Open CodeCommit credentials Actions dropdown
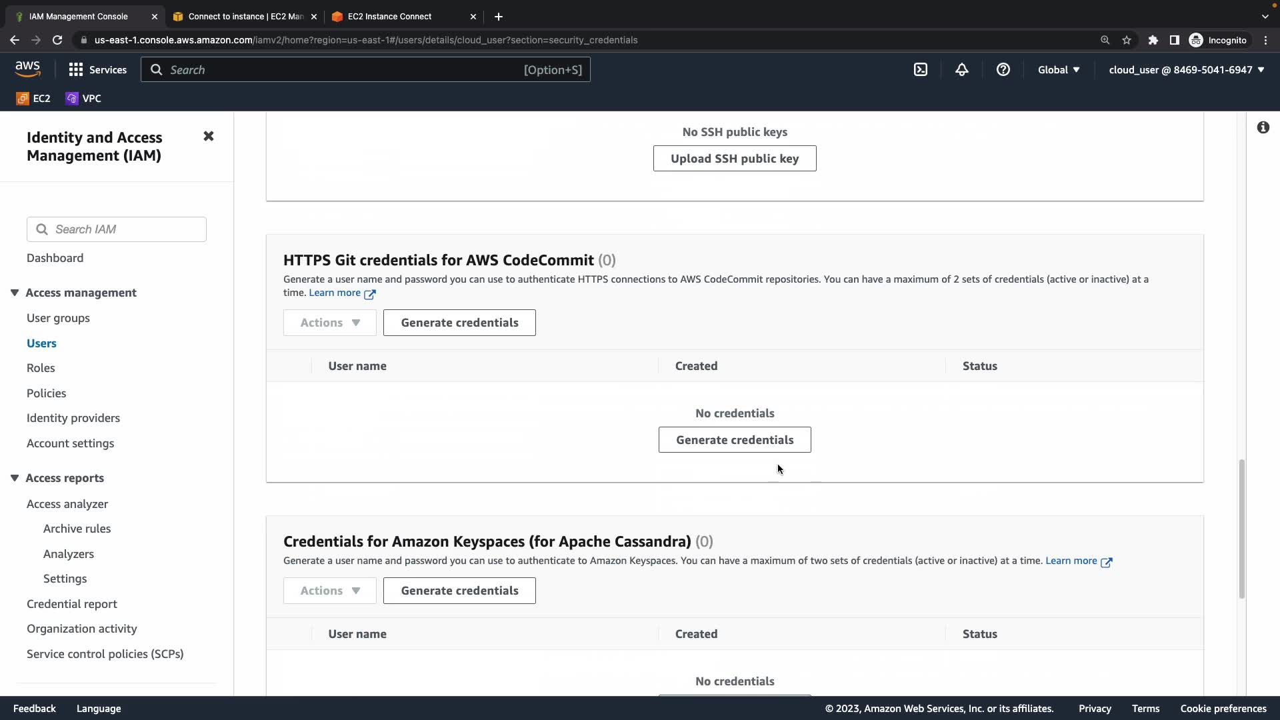The width and height of the screenshot is (1280, 720). click(329, 323)
